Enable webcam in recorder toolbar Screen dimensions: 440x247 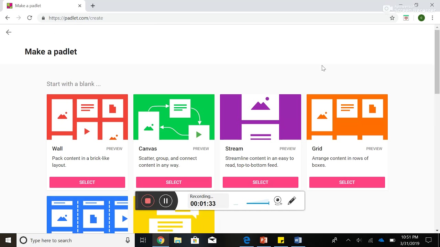click(x=278, y=201)
